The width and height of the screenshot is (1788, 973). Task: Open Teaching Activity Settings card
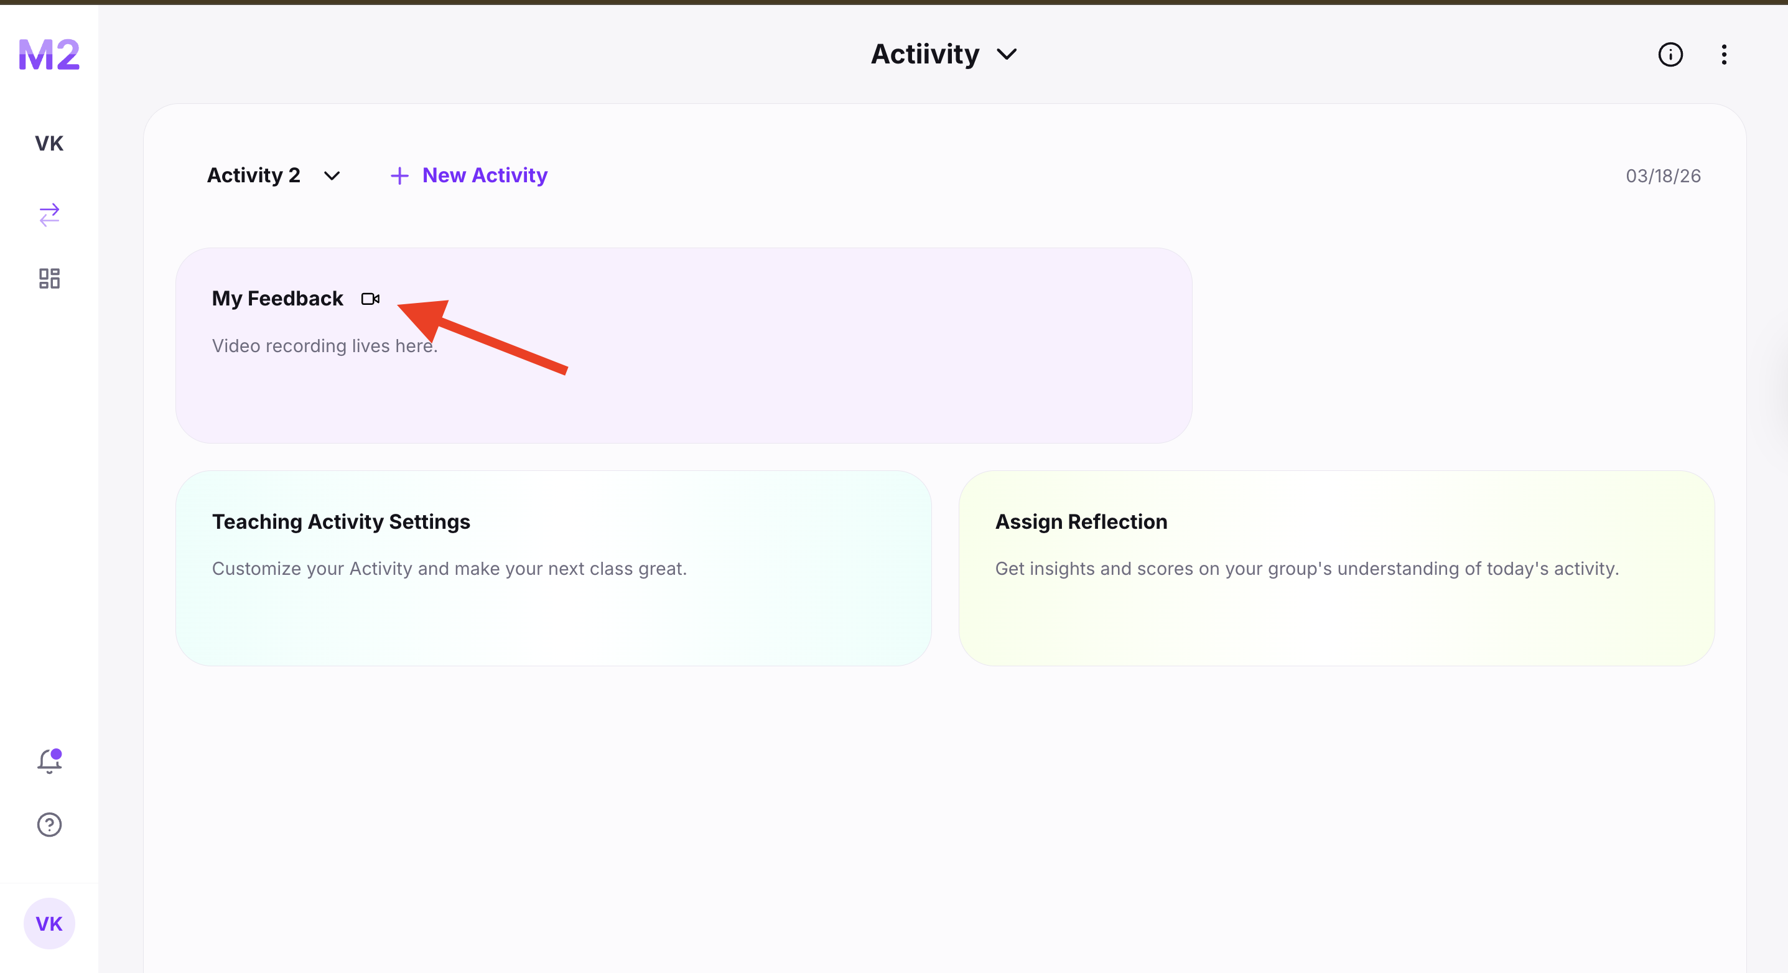(553, 568)
